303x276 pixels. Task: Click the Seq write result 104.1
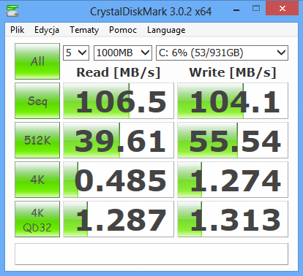click(x=233, y=101)
